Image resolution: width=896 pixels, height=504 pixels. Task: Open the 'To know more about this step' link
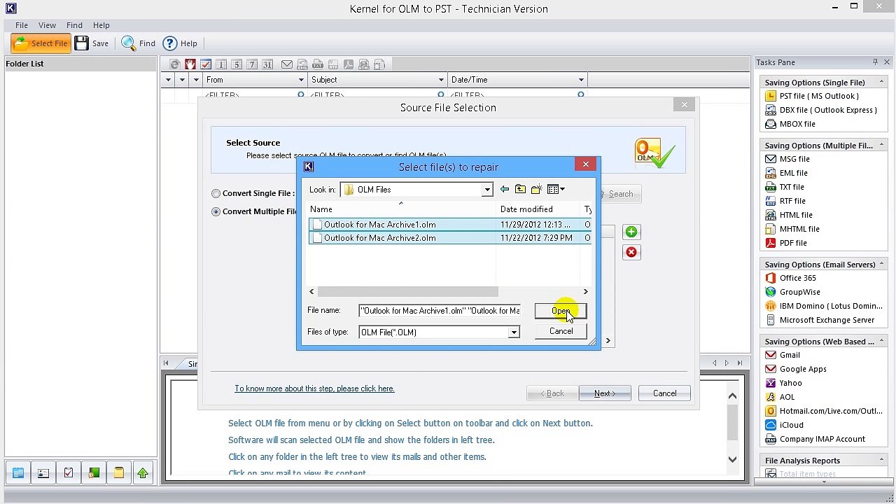314,388
